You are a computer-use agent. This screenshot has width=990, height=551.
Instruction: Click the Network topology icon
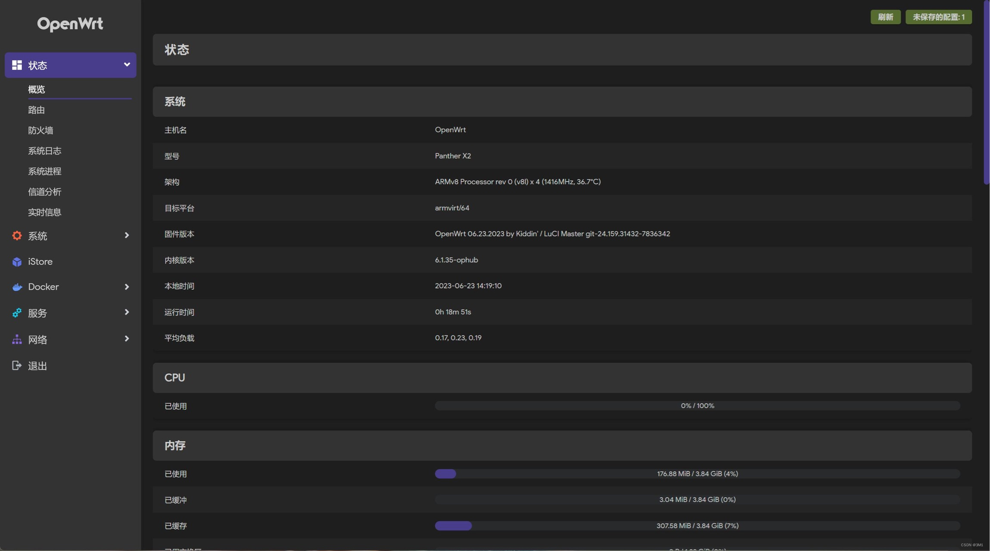click(17, 340)
